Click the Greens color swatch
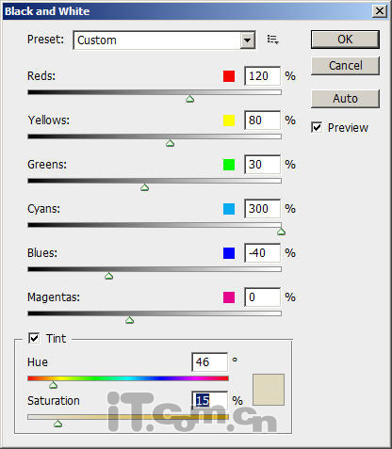This screenshot has width=392, height=449. click(229, 165)
